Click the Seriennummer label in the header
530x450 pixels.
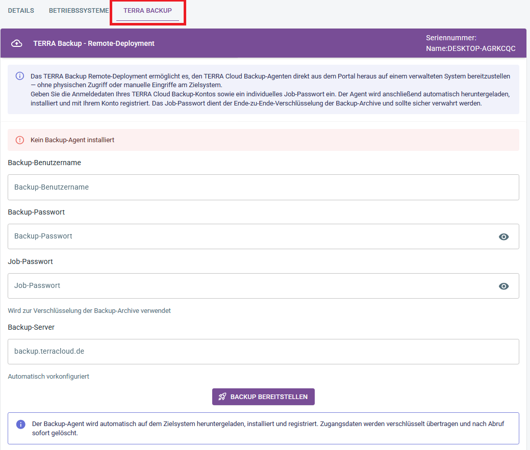click(x=451, y=38)
